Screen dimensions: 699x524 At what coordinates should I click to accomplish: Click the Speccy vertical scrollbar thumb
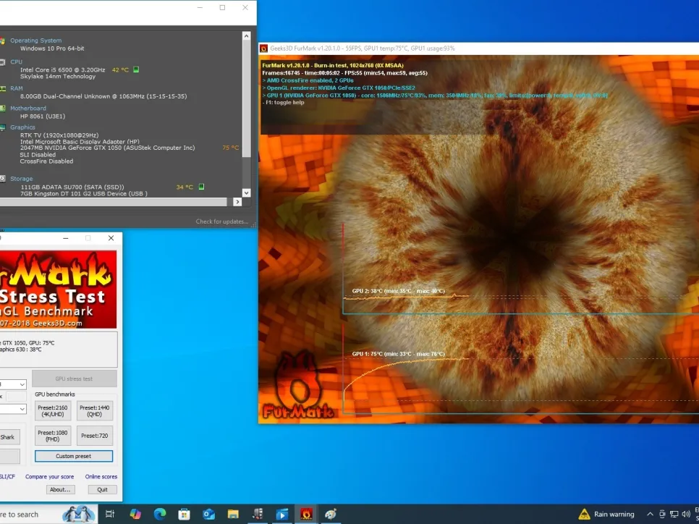[x=246, y=98]
